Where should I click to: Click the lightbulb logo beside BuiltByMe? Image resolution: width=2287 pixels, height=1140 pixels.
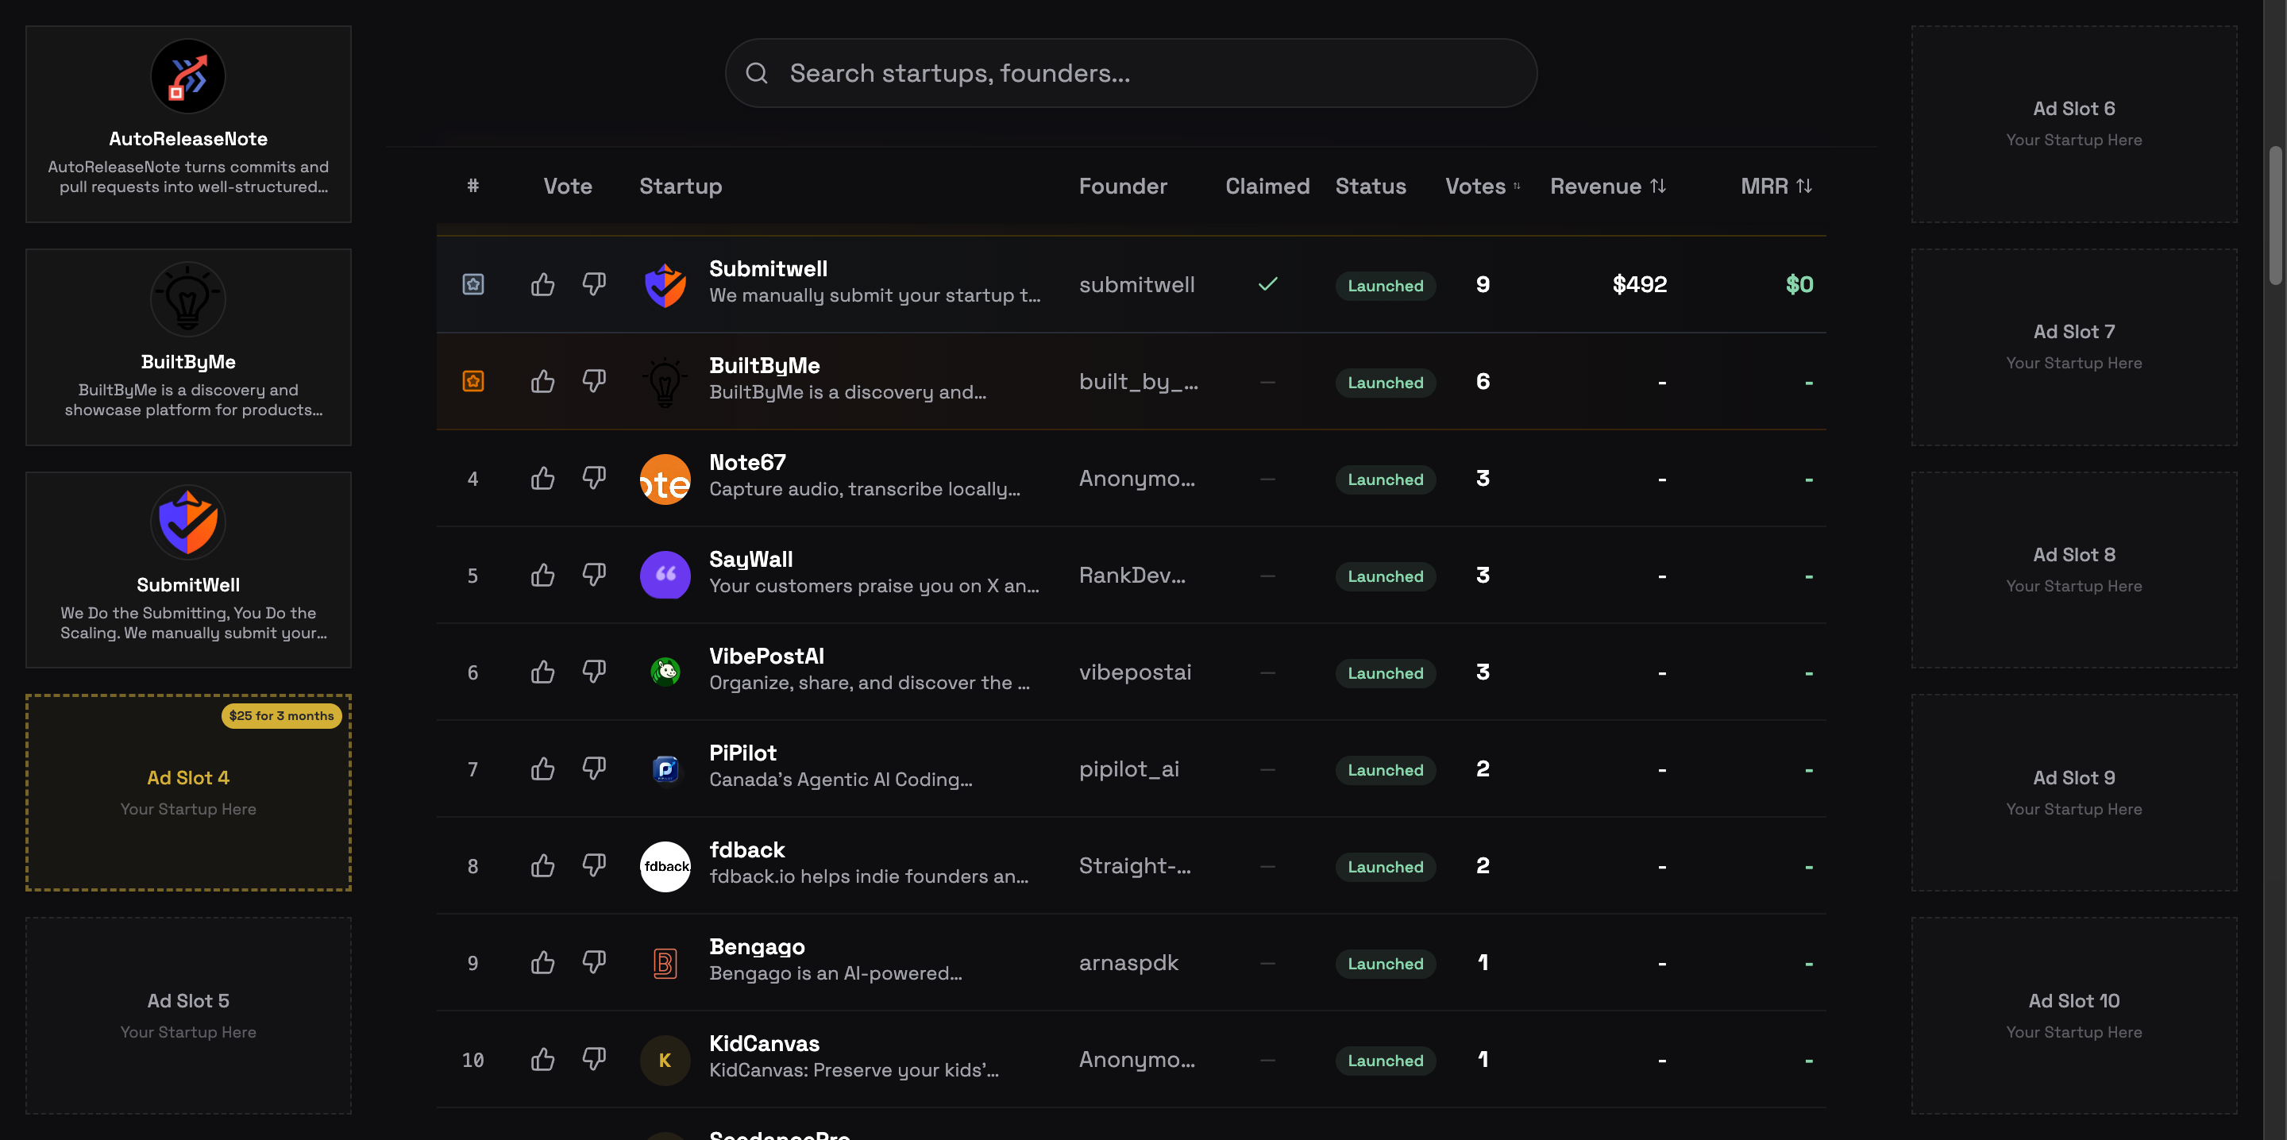(664, 382)
